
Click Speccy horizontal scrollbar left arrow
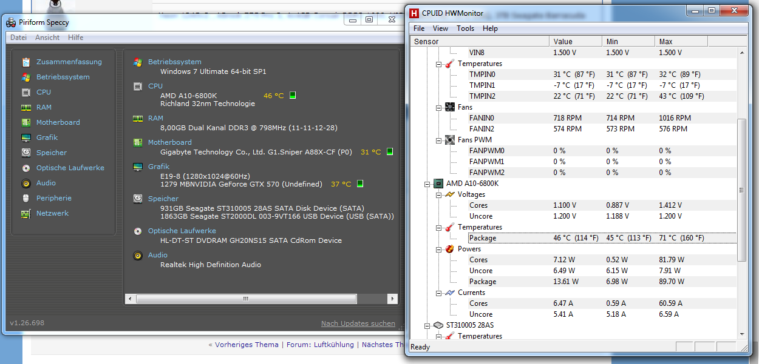130,299
